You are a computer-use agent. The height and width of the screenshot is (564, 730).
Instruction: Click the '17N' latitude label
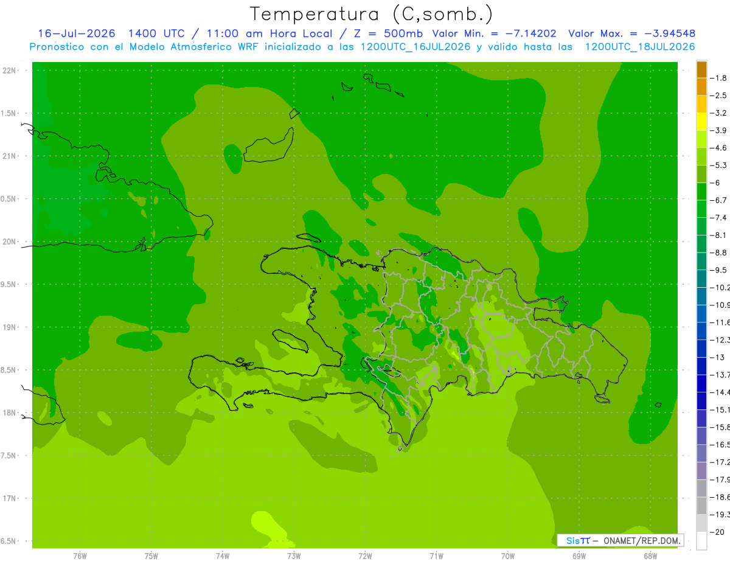coord(10,498)
